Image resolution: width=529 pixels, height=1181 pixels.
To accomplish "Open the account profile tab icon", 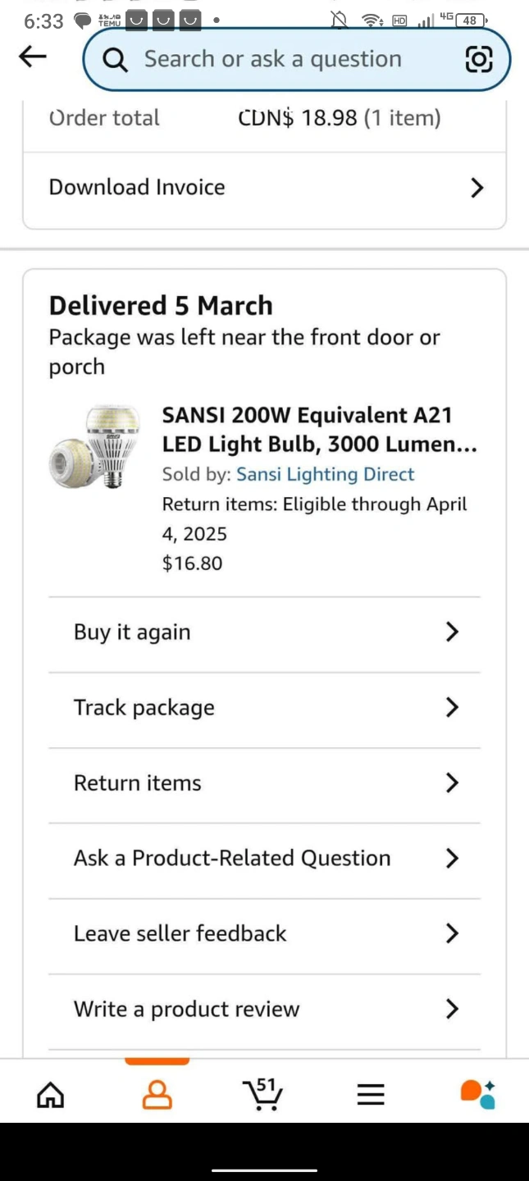I will [157, 1094].
